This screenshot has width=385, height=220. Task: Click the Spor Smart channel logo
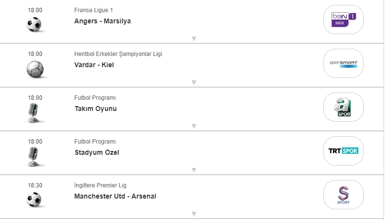click(343, 63)
